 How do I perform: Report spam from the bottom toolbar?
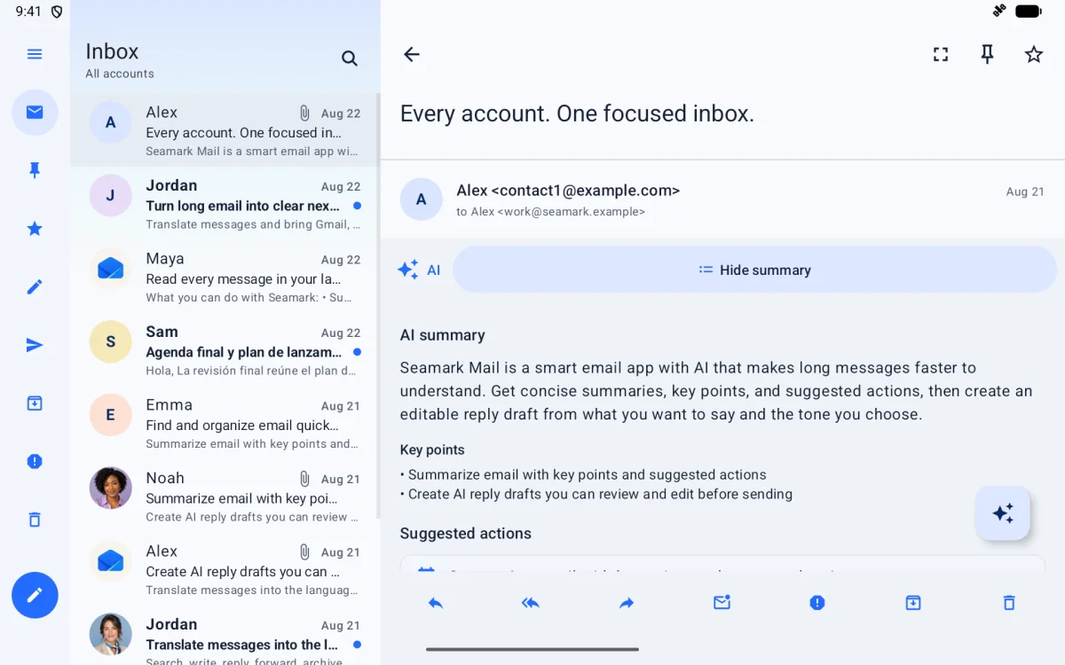pos(817,603)
